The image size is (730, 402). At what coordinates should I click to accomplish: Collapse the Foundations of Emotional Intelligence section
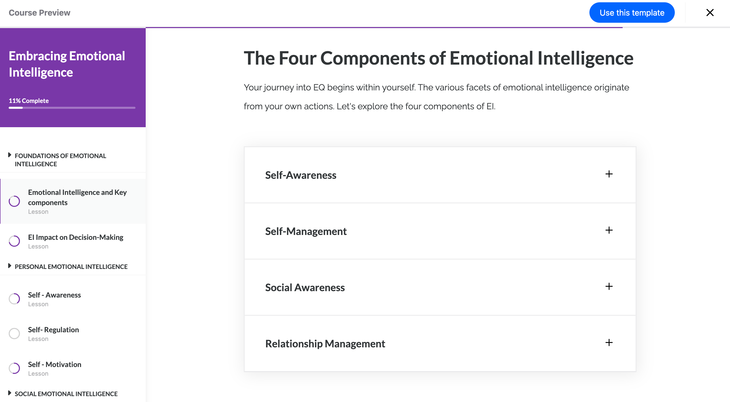point(10,155)
